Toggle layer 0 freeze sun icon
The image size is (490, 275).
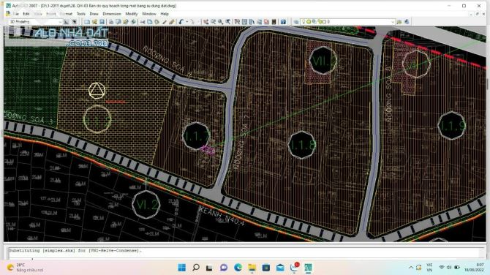[x=309, y=21]
